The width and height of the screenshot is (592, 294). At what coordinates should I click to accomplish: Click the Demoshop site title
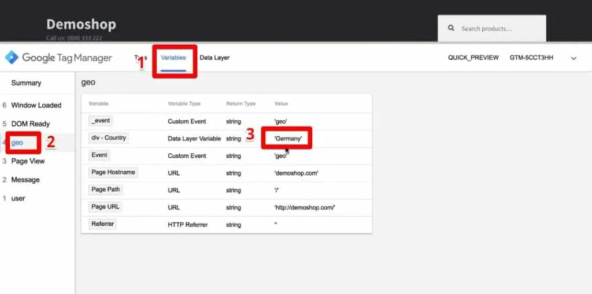(x=81, y=24)
